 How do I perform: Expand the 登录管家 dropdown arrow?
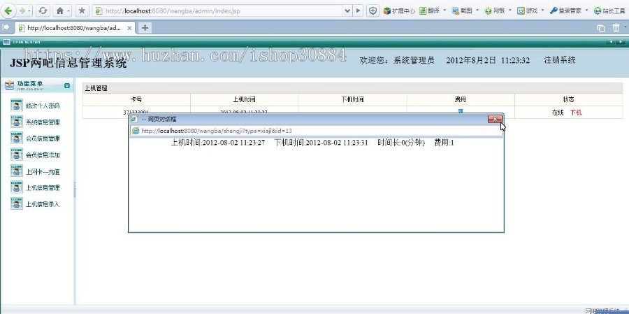586,10
